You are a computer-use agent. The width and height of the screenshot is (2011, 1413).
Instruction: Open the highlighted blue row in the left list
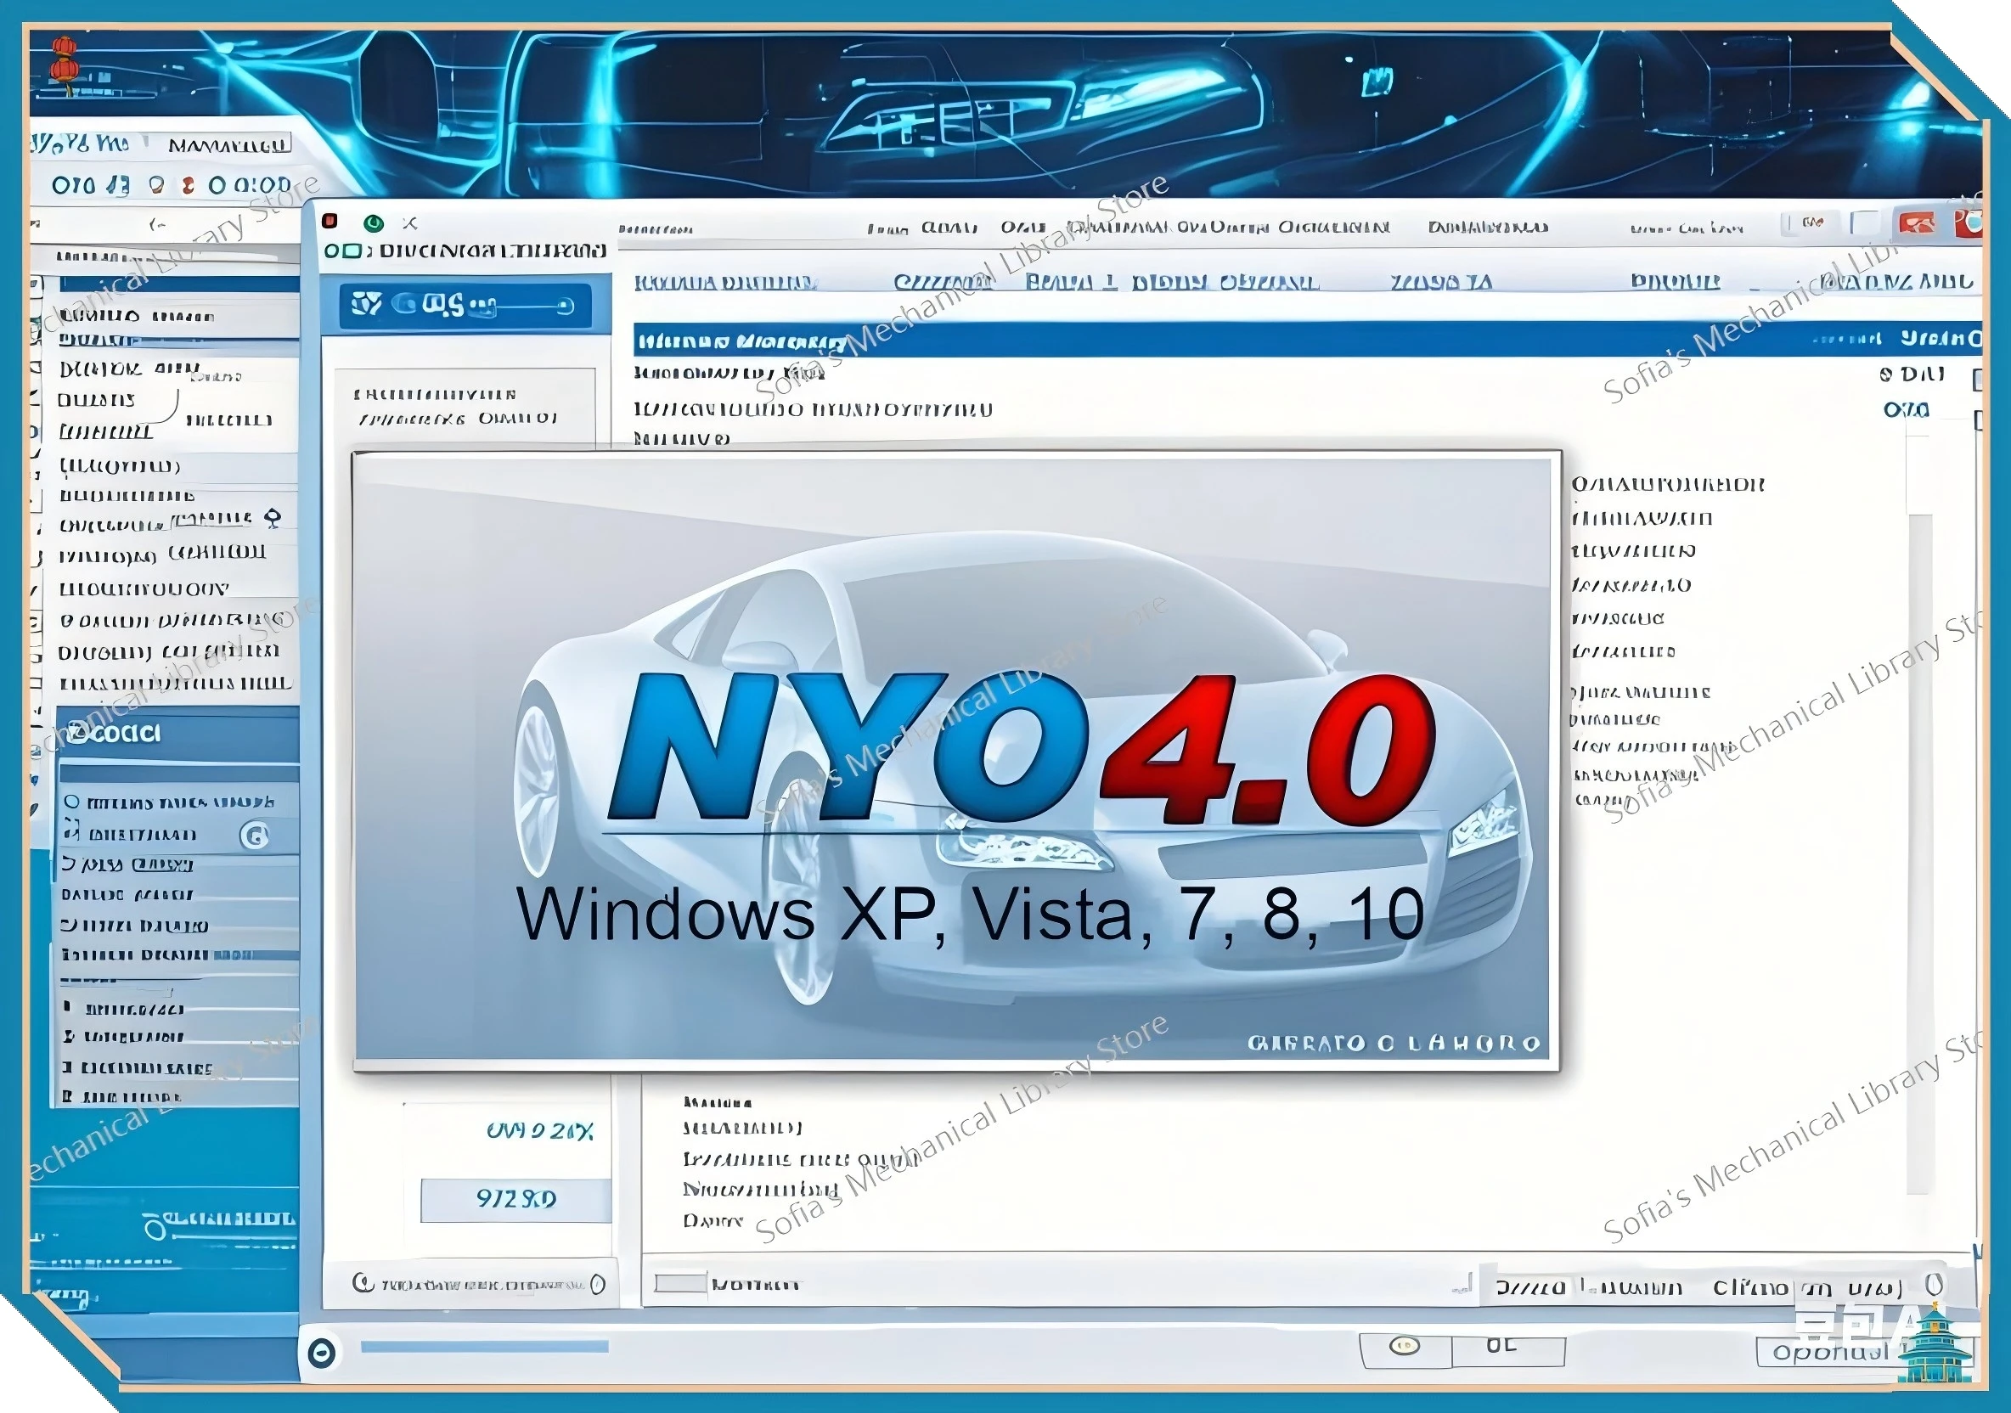178,284
